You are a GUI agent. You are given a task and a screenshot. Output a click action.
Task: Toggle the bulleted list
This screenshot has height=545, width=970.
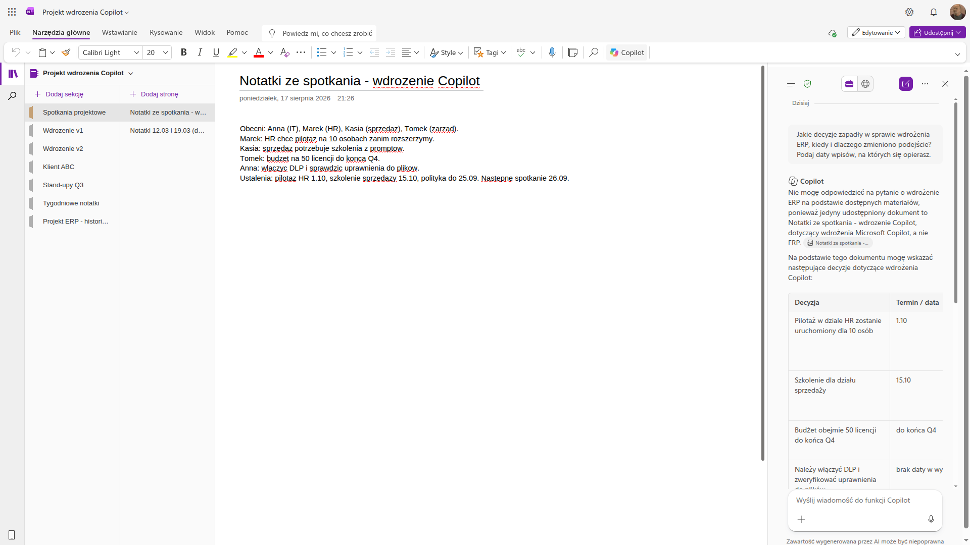tap(322, 52)
